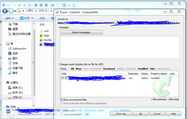Click the navigation pane vertical scrollbar
Screen dimensions: 187x119
[34, 62]
